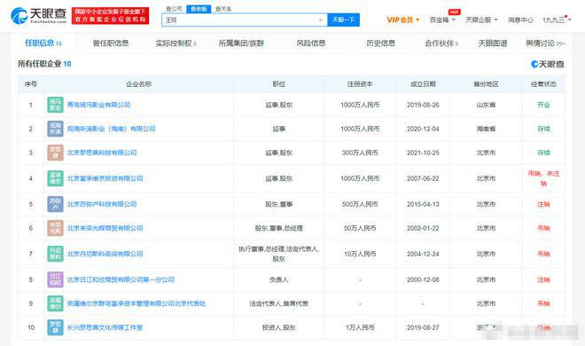Open the 天眼图谱 tab

pyautogui.click(x=493, y=43)
